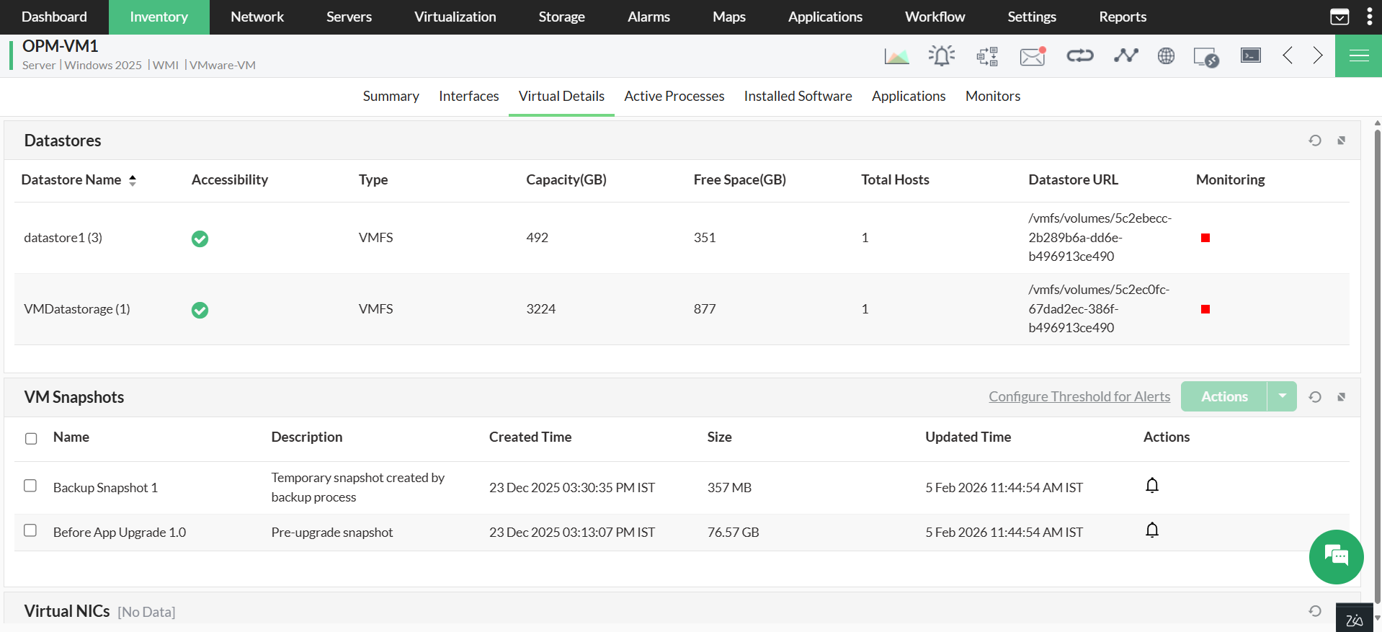Sort by Datastore Name column arrow
Image resolution: width=1382 pixels, height=632 pixels.
(x=133, y=180)
